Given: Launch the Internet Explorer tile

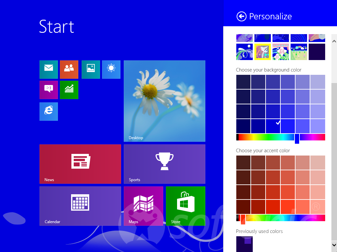Looking at the screenshot, I should coord(49,112).
